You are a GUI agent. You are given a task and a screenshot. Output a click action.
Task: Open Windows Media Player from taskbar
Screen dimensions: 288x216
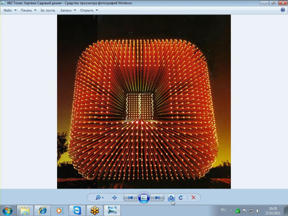point(60,210)
